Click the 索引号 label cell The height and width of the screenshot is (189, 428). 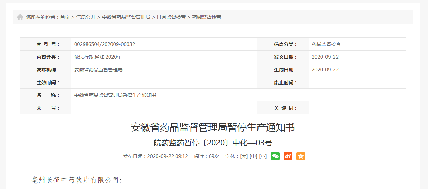(46, 44)
